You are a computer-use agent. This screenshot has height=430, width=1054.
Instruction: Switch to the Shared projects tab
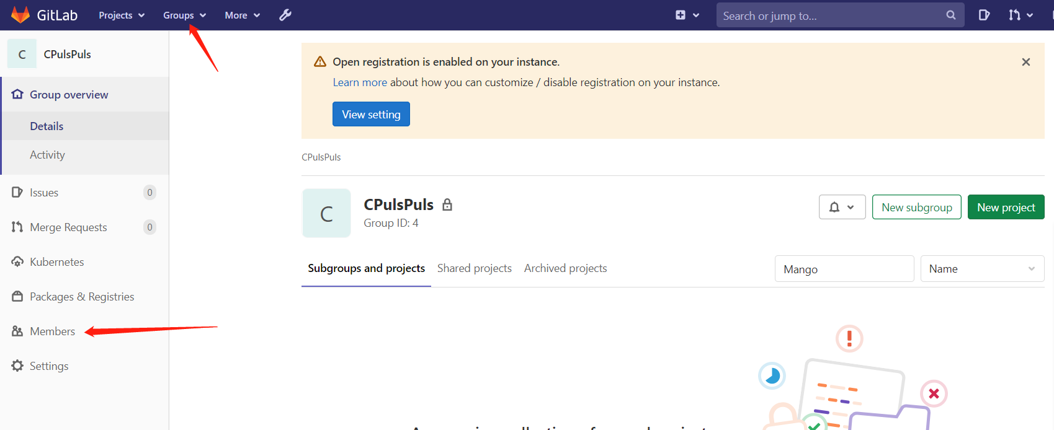(474, 268)
